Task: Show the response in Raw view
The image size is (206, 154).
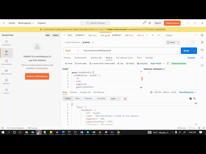Action: click(77, 98)
